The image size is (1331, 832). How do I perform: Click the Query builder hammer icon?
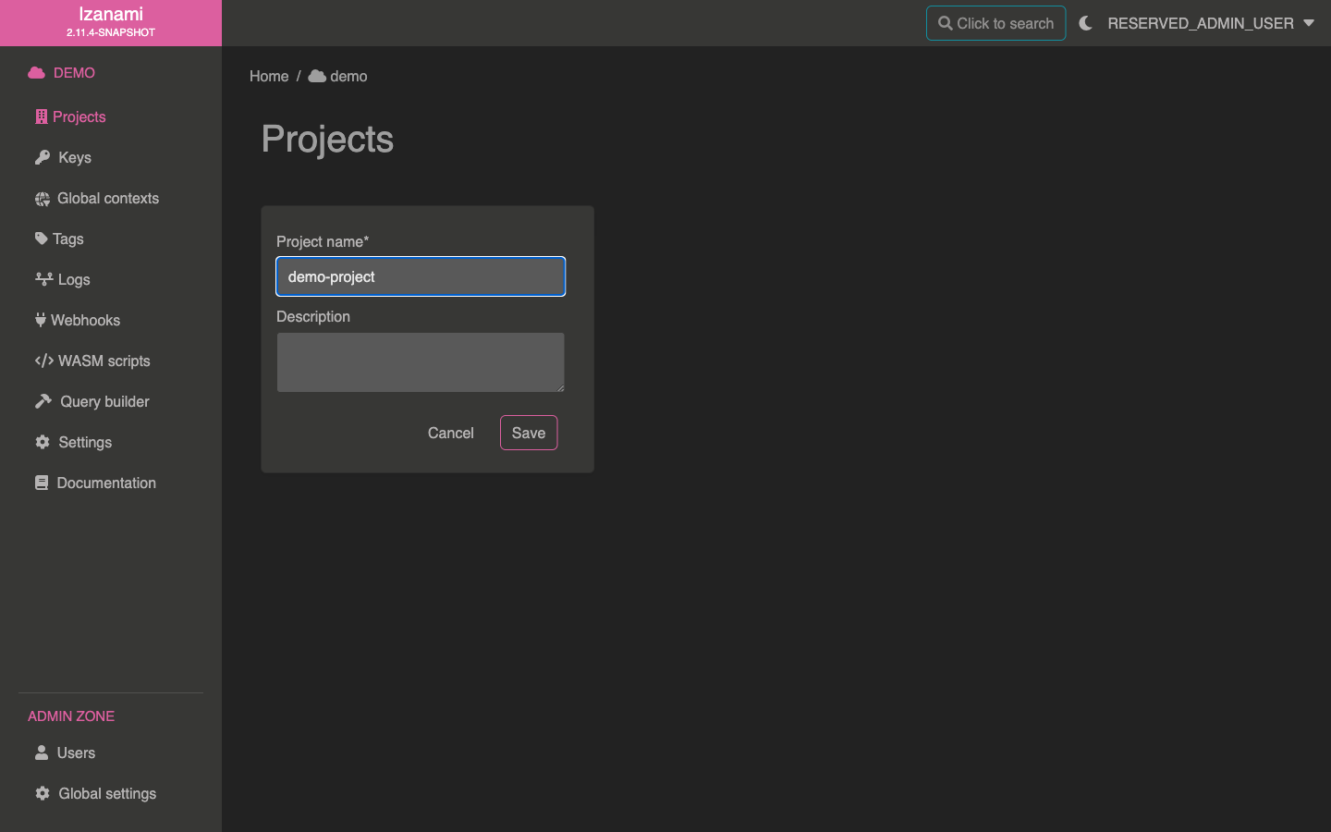click(43, 401)
